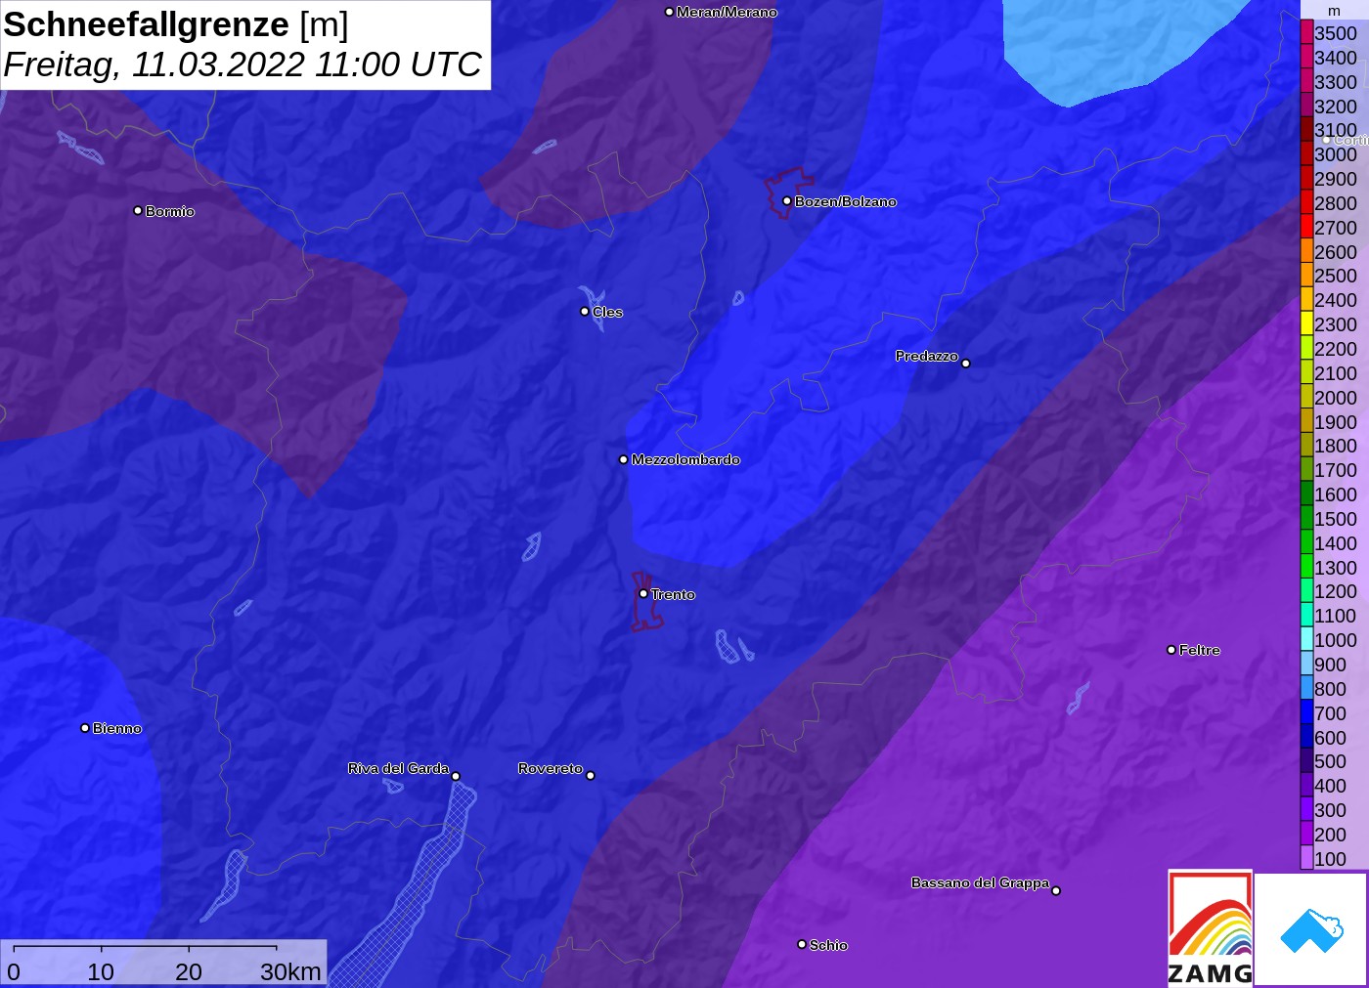Click the Meran/Merano label

point(727,12)
